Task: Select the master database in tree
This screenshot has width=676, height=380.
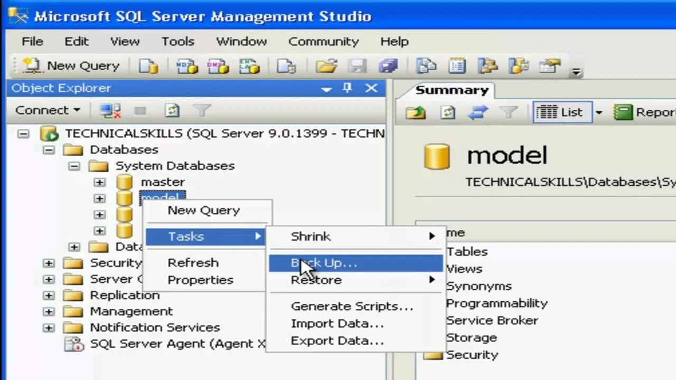Action: click(x=163, y=182)
